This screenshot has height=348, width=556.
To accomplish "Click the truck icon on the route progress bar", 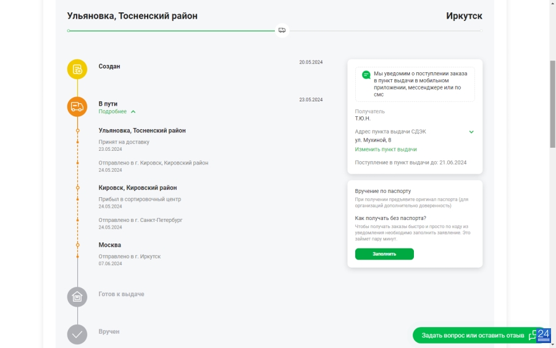I will coord(282,30).
